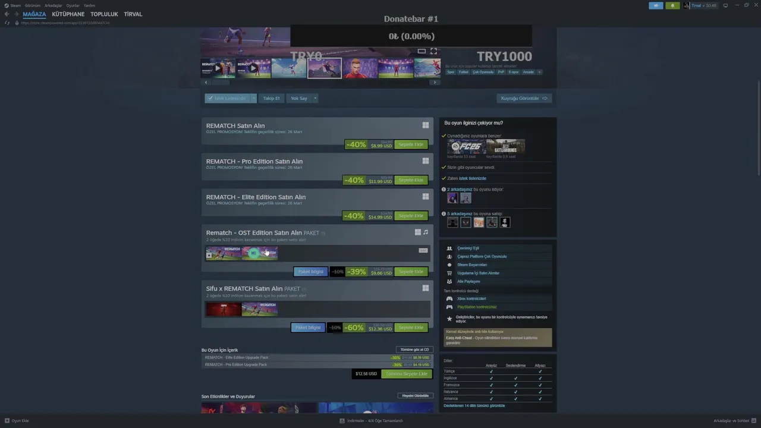Reload the store page
This screenshot has width=761, height=428.
pos(7,23)
